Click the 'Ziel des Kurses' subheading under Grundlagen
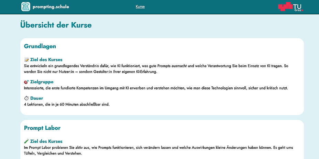The width and height of the screenshot is (319, 159). point(46,60)
